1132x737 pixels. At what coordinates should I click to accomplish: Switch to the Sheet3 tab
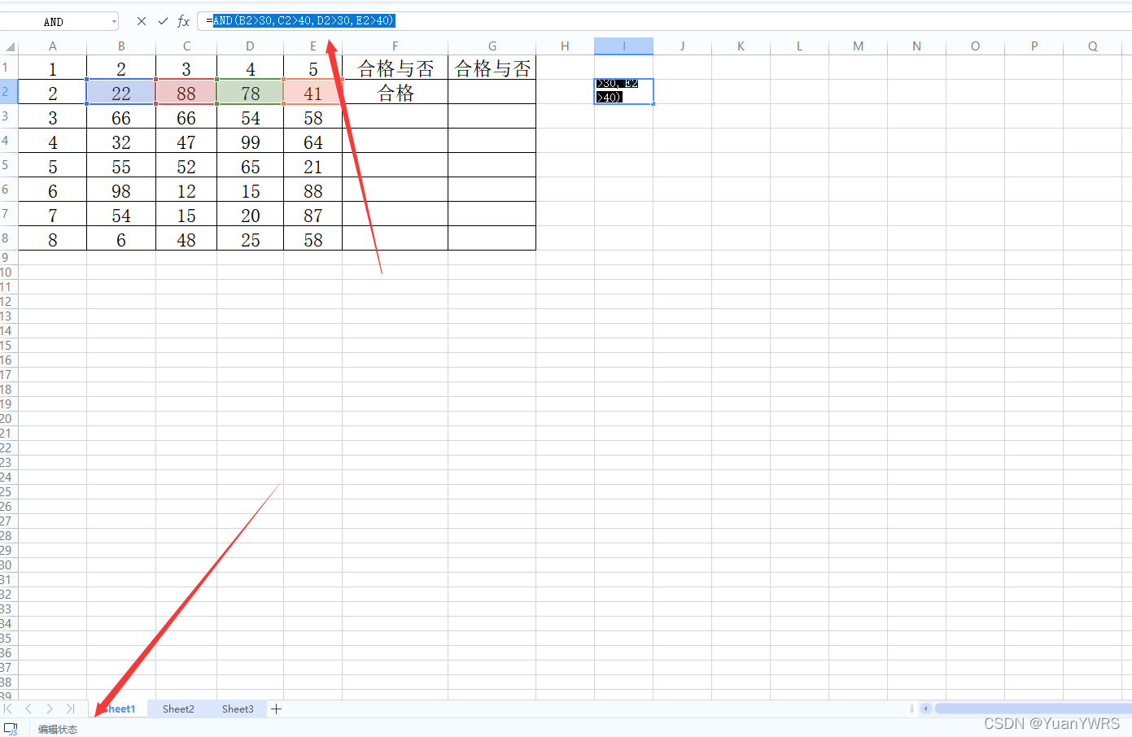(x=238, y=709)
